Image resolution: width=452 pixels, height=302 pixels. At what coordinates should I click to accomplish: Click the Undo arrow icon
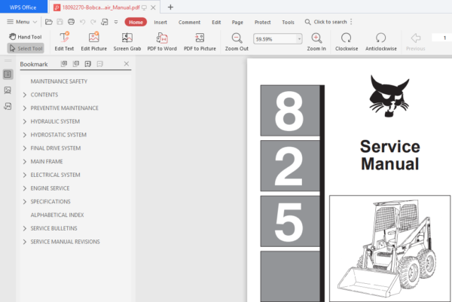(x=82, y=22)
